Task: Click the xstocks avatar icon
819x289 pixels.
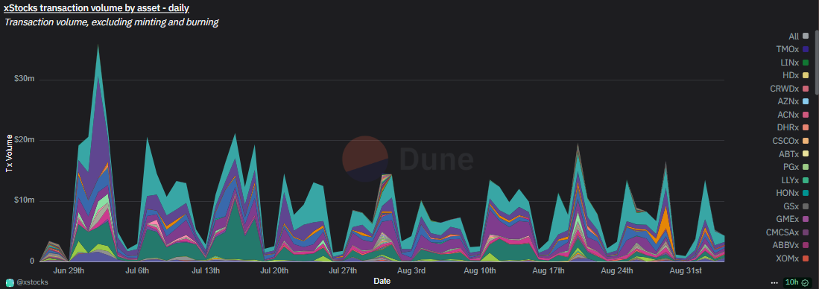Action: pyautogui.click(x=10, y=282)
